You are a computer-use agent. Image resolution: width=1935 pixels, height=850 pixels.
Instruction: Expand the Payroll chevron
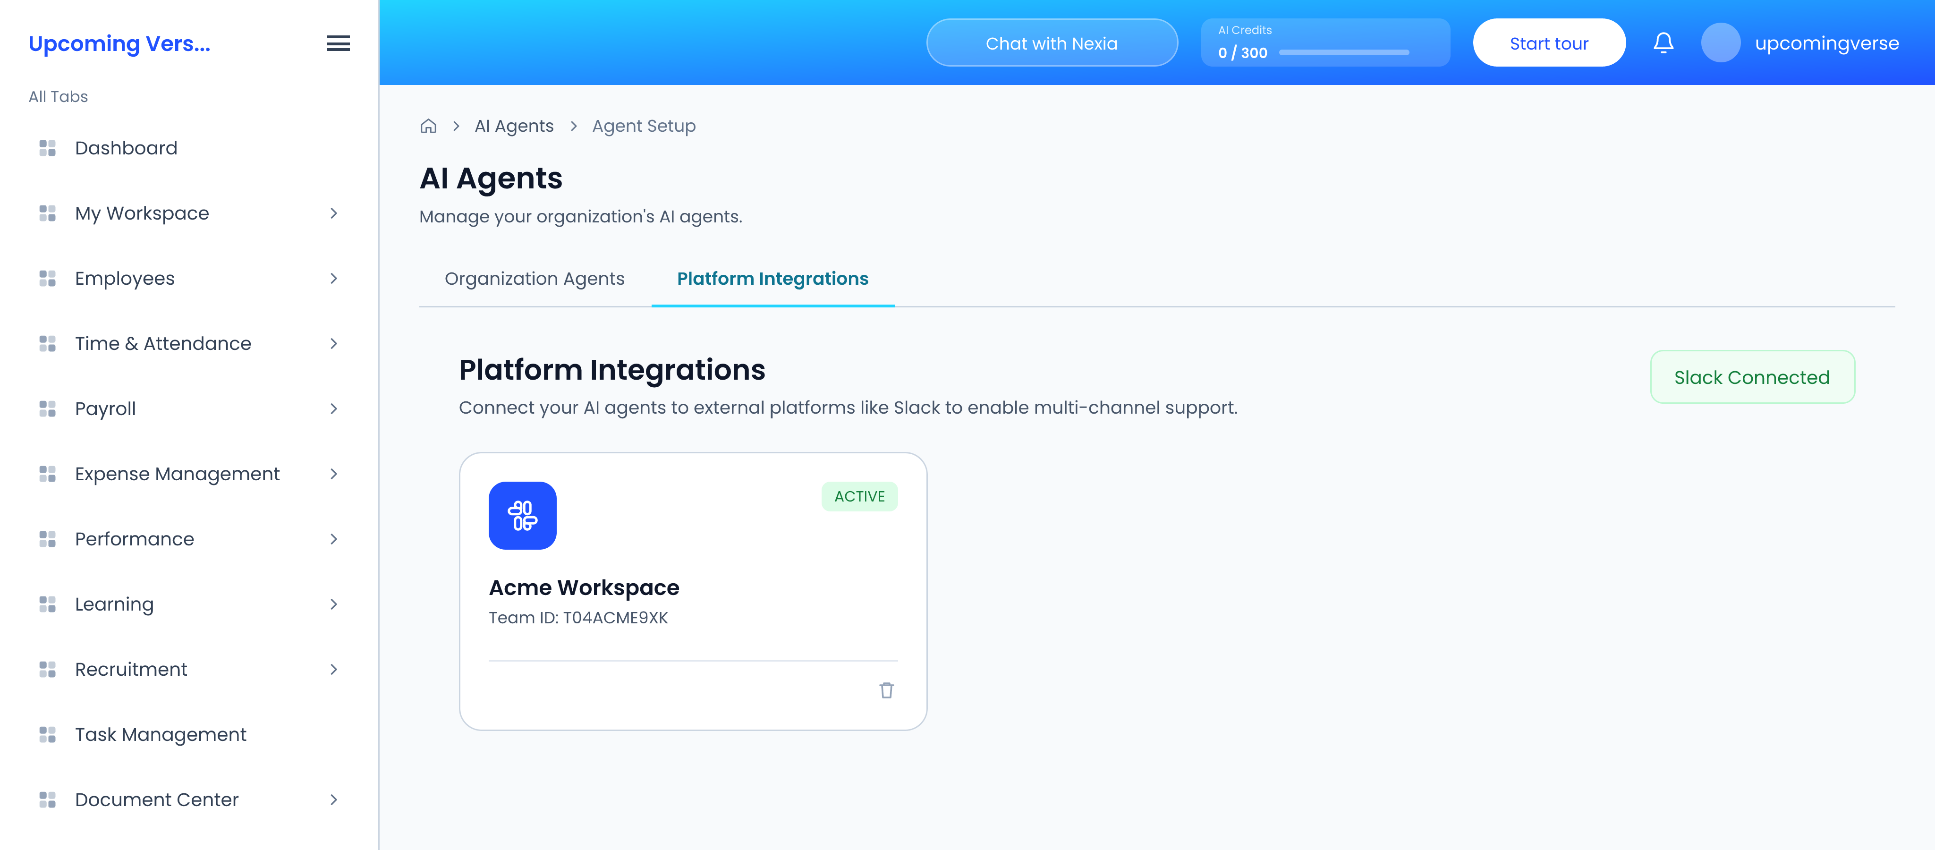(333, 409)
